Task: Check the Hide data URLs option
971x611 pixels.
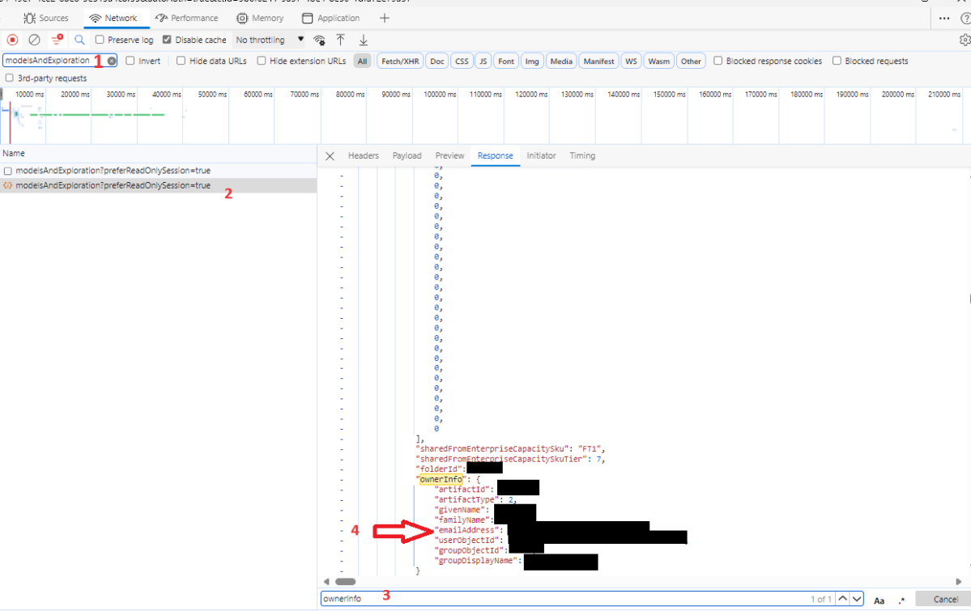Action: pyautogui.click(x=180, y=60)
